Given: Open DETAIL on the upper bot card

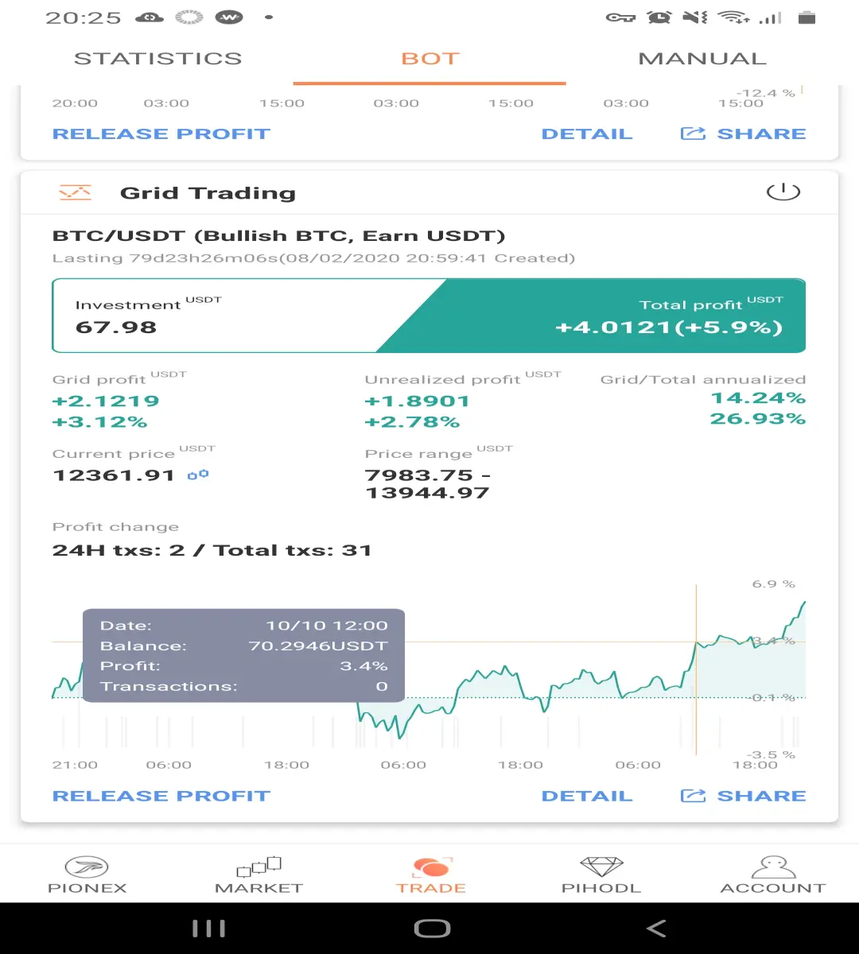Looking at the screenshot, I should coord(587,134).
